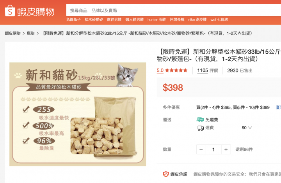This screenshot has height=183, width=281.
Task: Click the delivery truck icon beside 運費
Action: pos(201,128)
